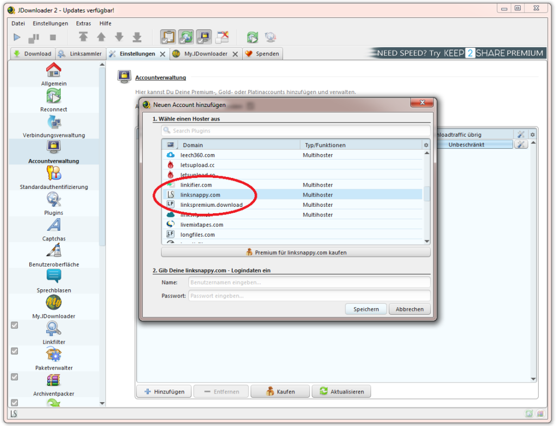Open hoster table column settings gear
Image resolution: width=556 pixels, height=426 pixels.
click(x=426, y=145)
